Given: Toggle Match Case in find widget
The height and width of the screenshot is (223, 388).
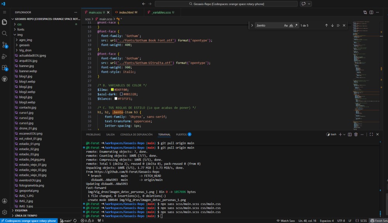Looking at the screenshot, I should pos(286,26).
